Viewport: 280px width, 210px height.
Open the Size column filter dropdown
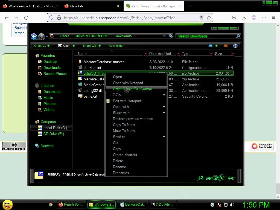pos(233,54)
